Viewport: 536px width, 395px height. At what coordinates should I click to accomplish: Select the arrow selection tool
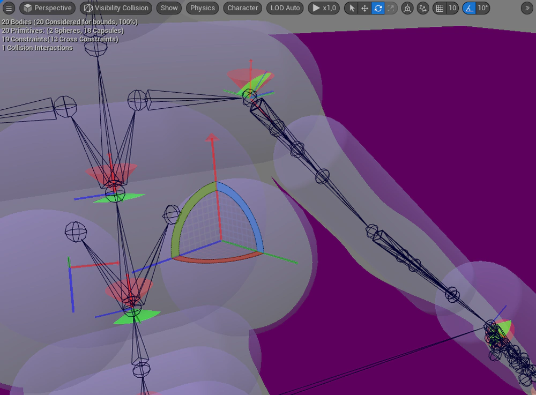point(352,8)
